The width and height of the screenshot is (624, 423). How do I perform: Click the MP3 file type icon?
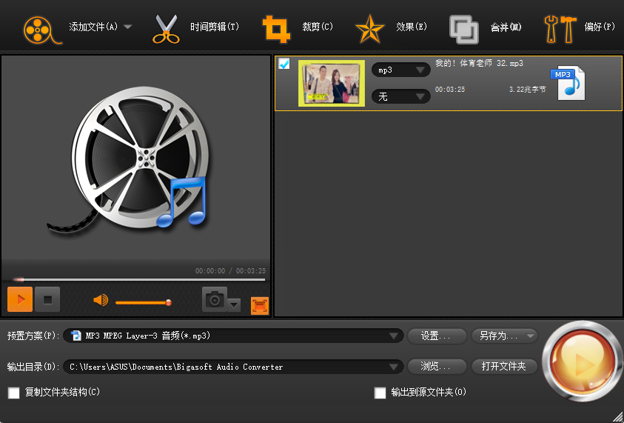tap(568, 83)
